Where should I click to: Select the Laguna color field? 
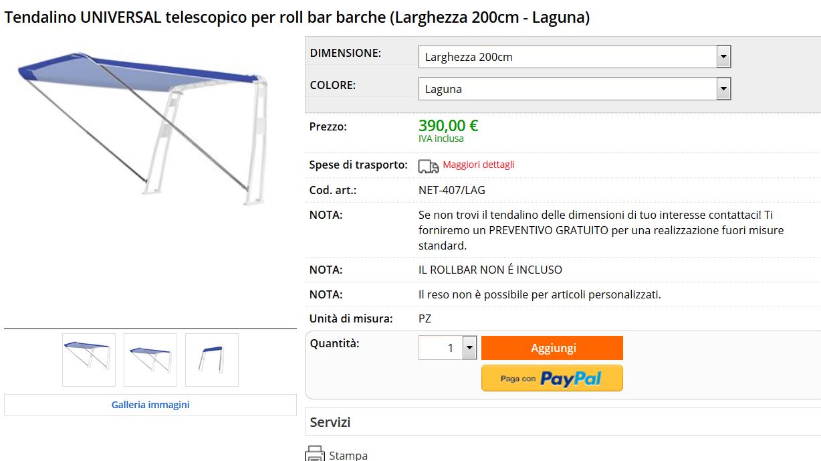point(575,89)
